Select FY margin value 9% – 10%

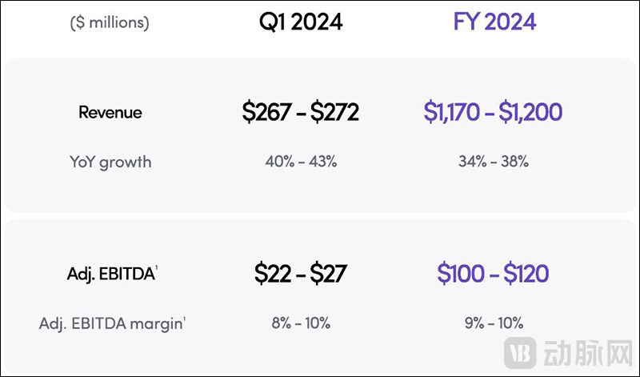(492, 323)
